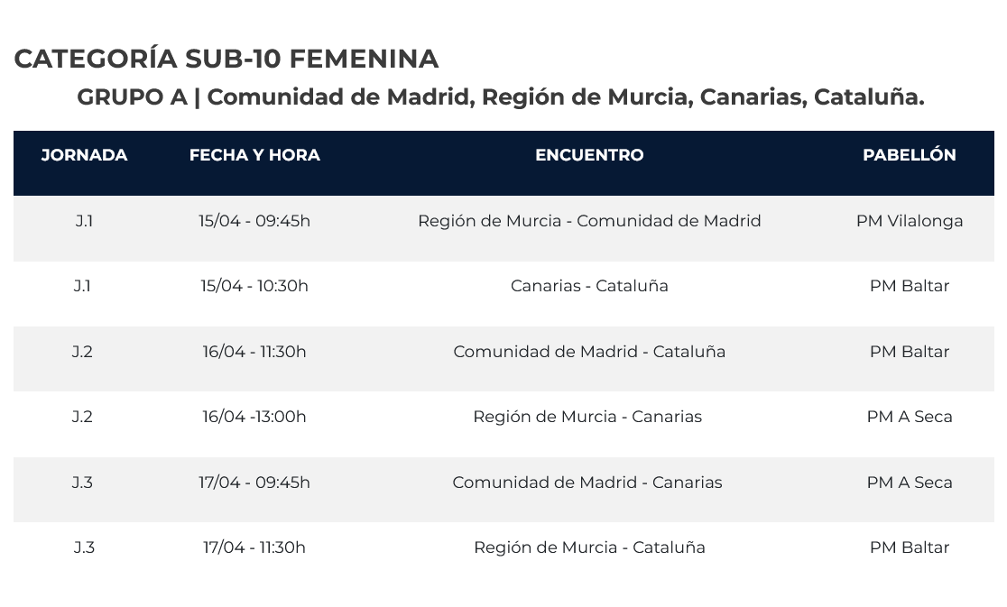Click the PM Vilalonga venue cell
This screenshot has width=1007, height=607.
point(910,221)
